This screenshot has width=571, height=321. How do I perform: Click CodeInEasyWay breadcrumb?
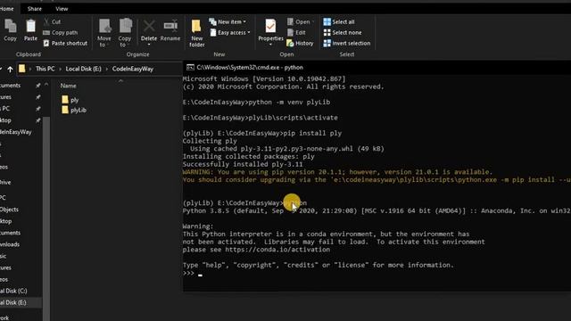click(x=133, y=69)
